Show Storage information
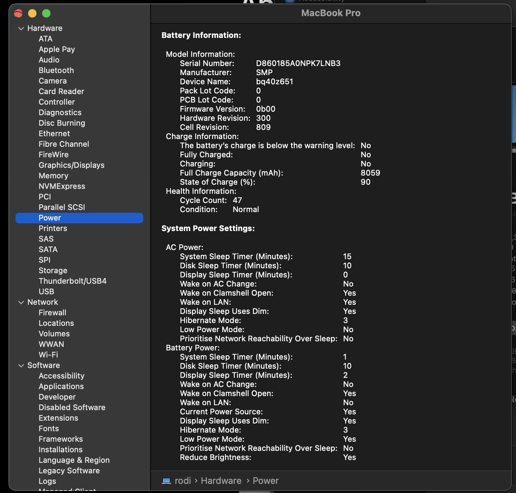This screenshot has height=493, width=516. (x=53, y=270)
